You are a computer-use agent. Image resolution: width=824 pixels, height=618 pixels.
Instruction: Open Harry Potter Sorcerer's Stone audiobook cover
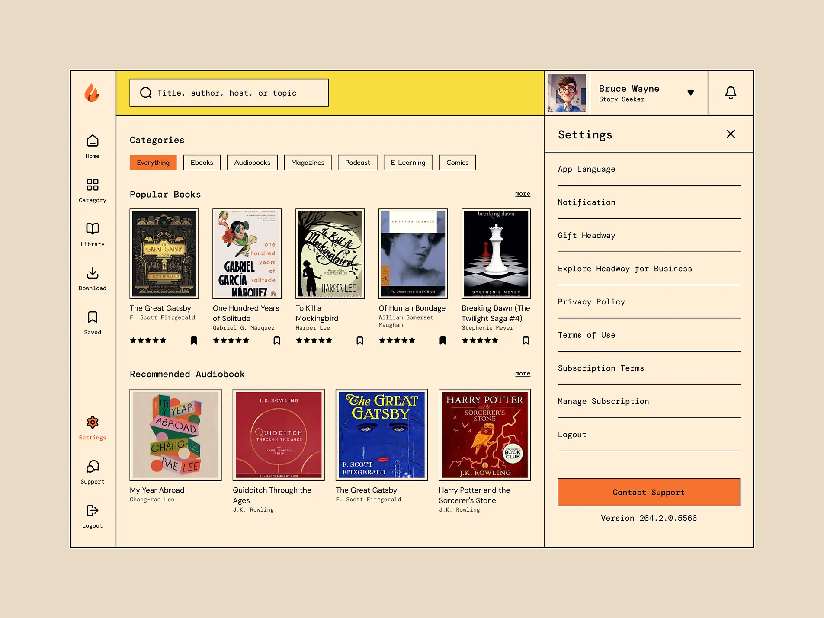(484, 435)
